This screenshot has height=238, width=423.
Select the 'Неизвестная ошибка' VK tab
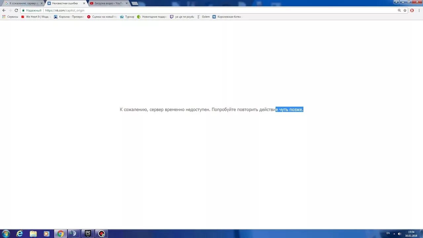tap(65, 3)
